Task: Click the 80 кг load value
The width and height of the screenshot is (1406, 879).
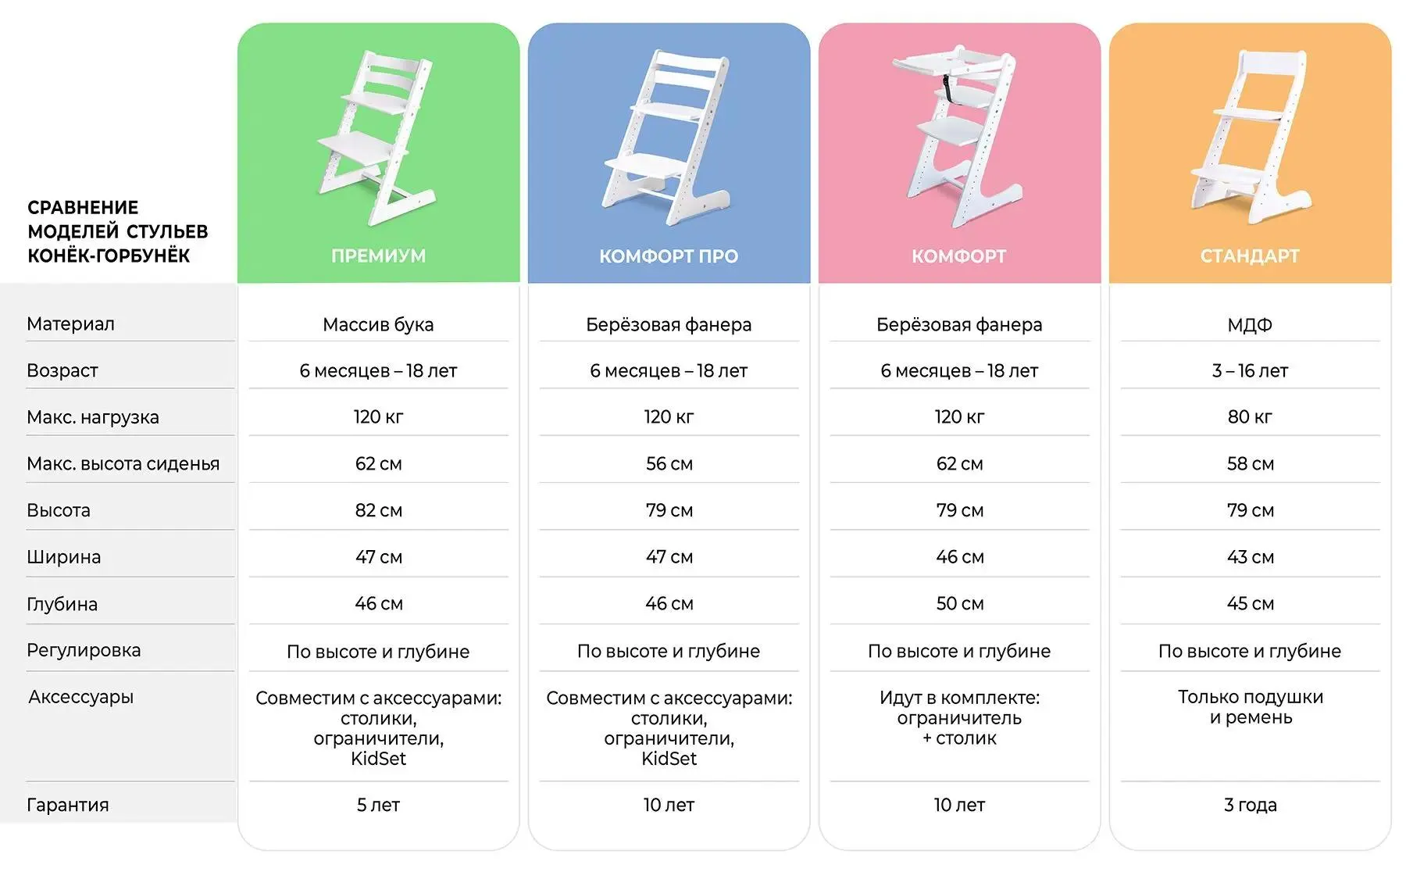Action: pos(1250,416)
